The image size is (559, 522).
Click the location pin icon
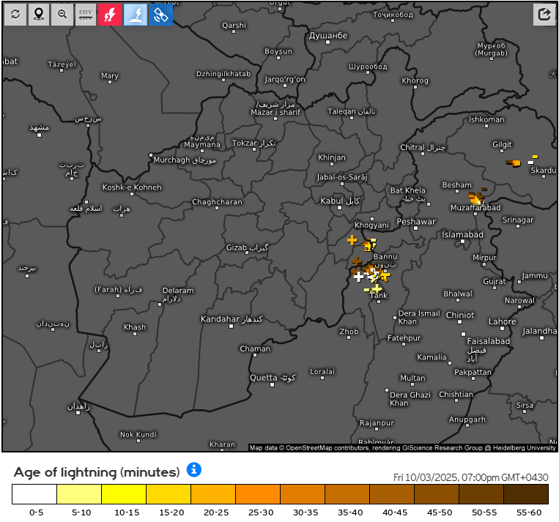point(39,14)
